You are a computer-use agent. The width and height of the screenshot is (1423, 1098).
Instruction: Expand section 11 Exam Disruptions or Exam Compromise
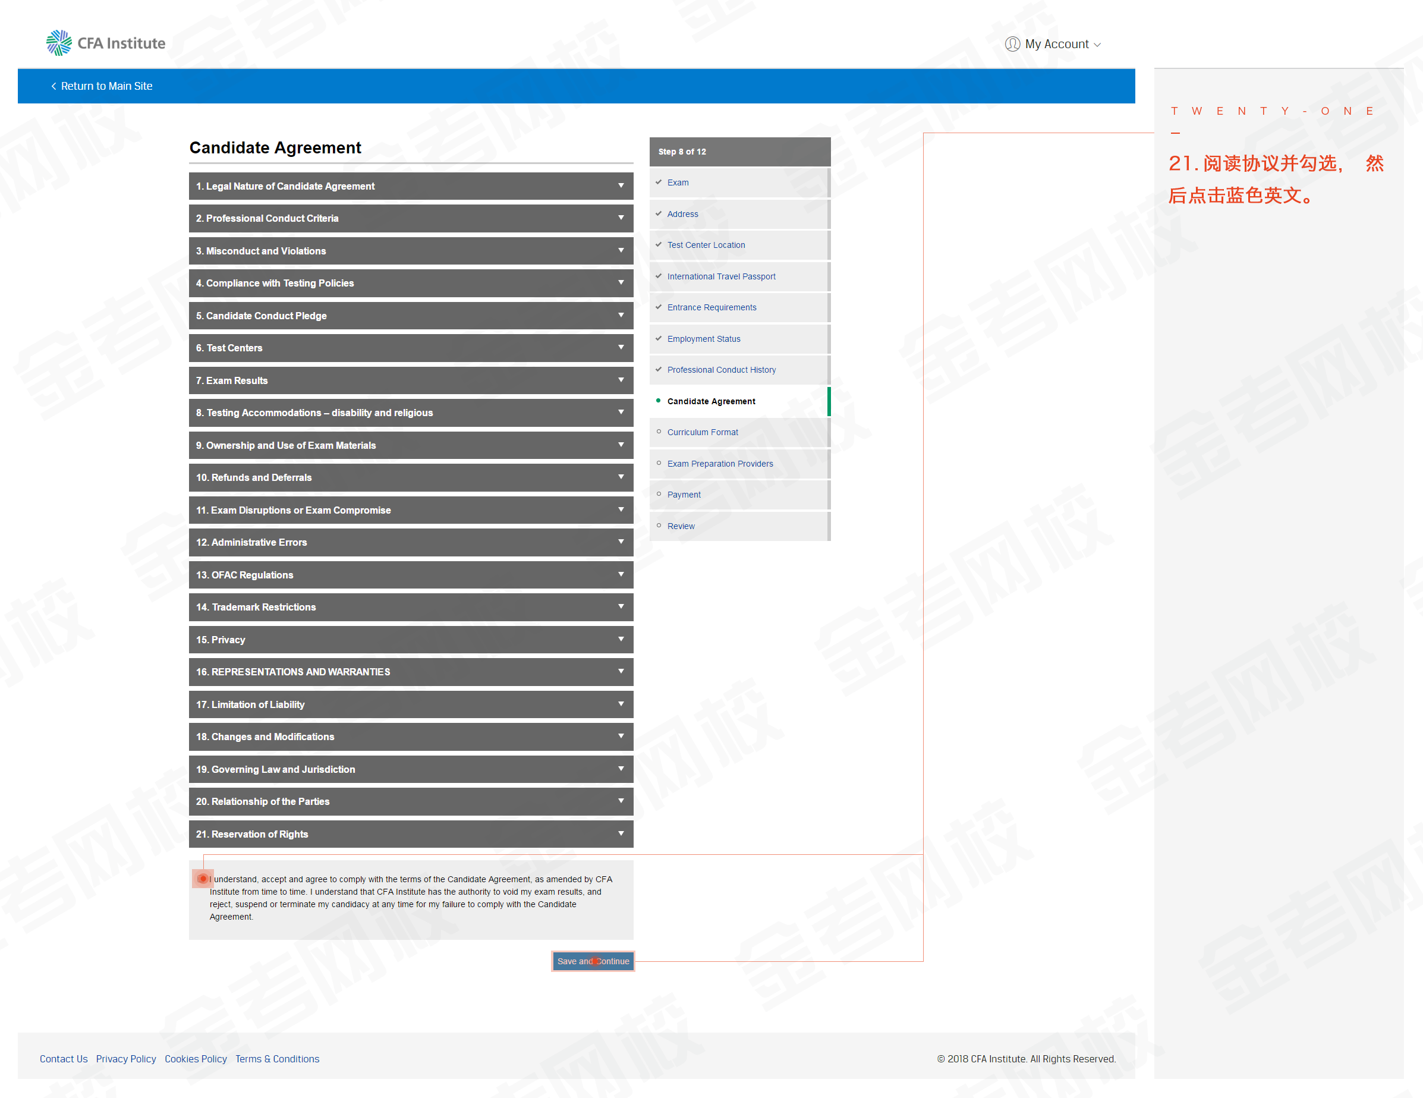(x=411, y=510)
